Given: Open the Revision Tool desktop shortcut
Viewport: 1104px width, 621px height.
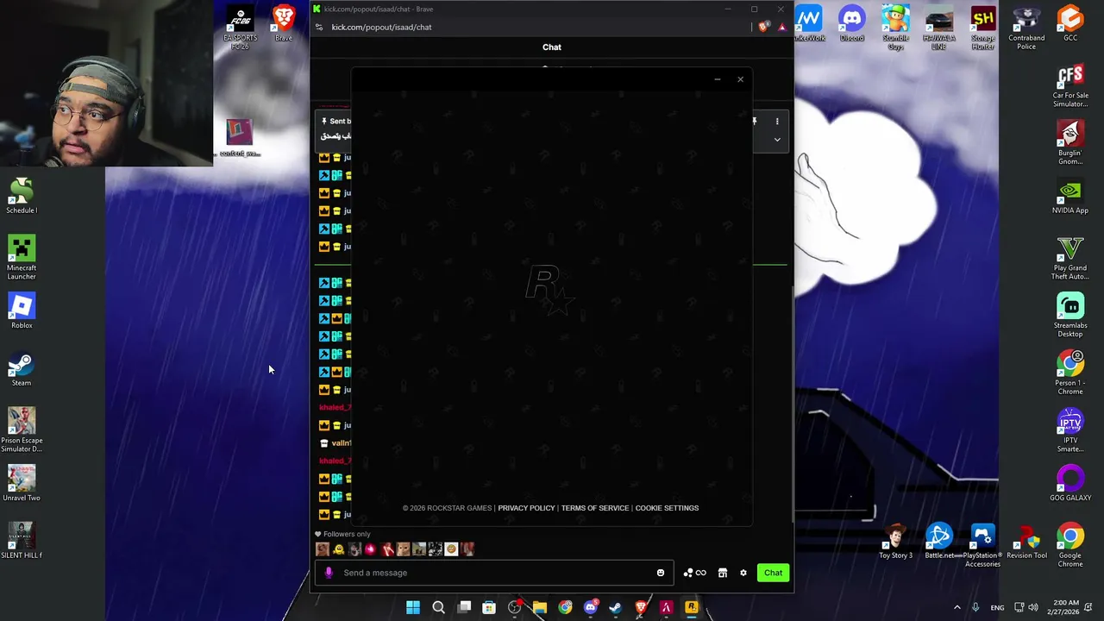Looking at the screenshot, I should pos(1026,541).
